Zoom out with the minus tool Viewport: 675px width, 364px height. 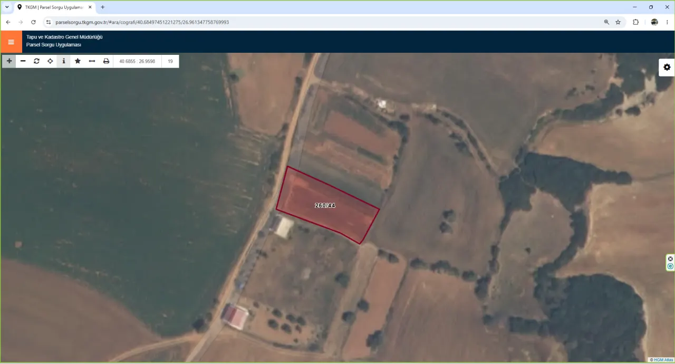tap(23, 61)
